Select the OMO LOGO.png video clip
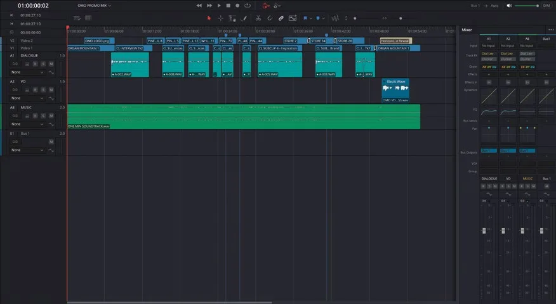The image size is (556, 304). click(x=99, y=41)
